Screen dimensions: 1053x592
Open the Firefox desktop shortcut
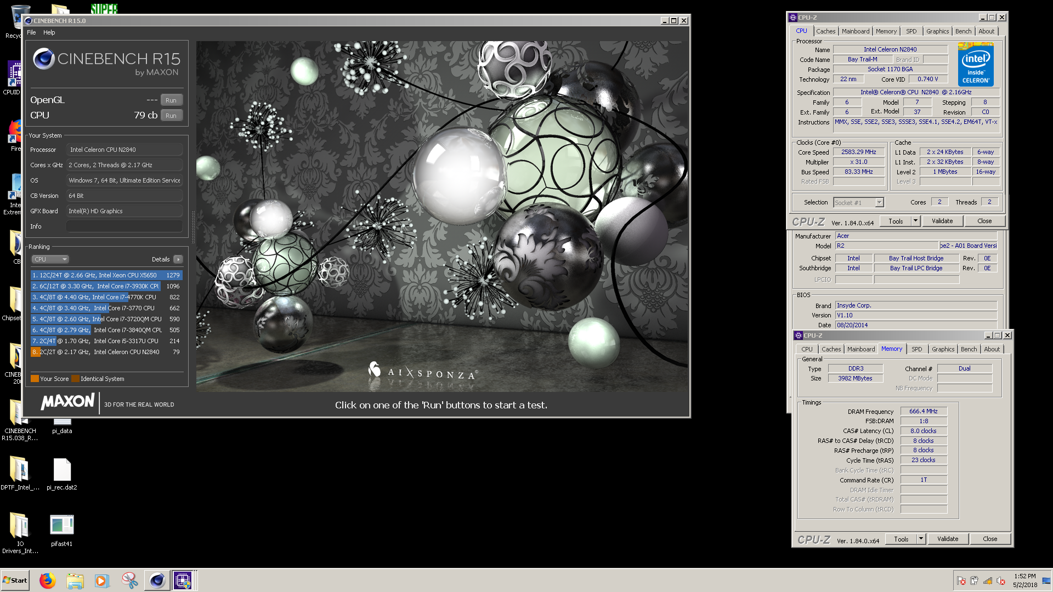(x=14, y=135)
